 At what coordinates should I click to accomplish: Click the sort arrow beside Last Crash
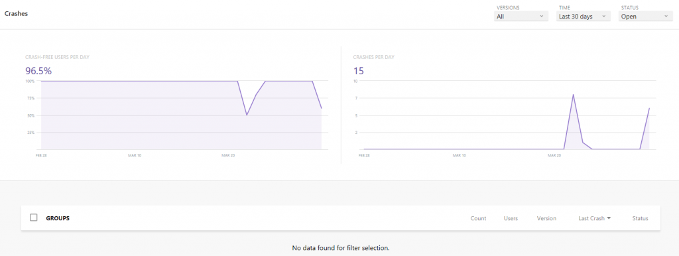tap(609, 218)
